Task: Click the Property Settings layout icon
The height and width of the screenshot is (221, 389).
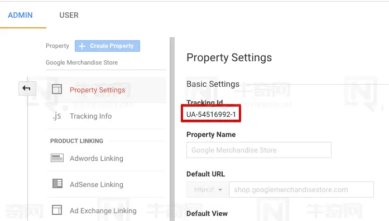Action: pyautogui.click(x=57, y=89)
